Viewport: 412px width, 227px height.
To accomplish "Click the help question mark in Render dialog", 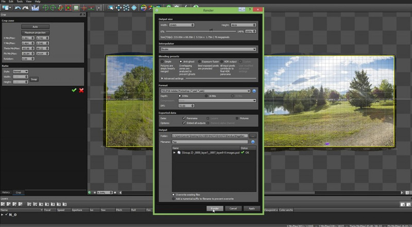I will click(250, 10).
